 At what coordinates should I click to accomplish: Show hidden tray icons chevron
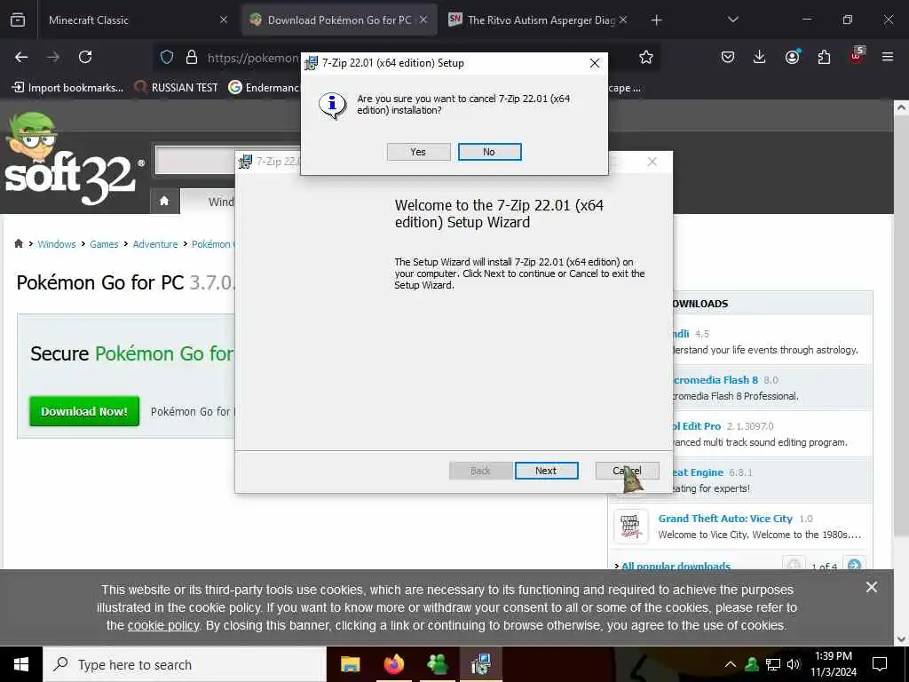click(731, 664)
